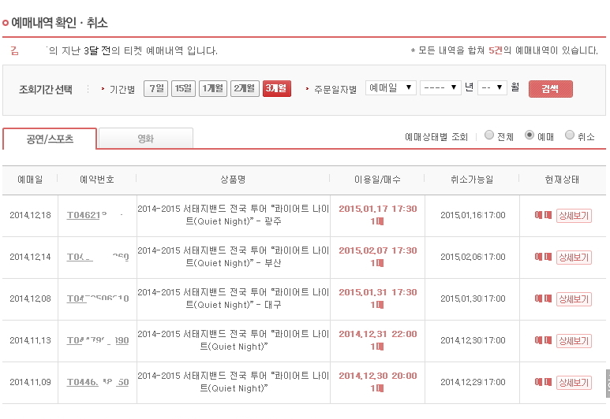Open 상세보기 for the 광주 concert
Viewport: 610px width, 419px height.
tap(574, 215)
